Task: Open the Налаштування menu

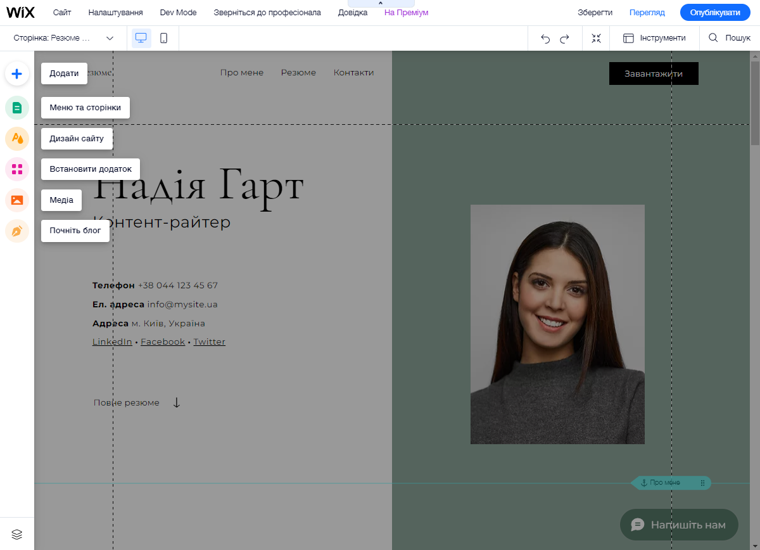Action: coord(115,13)
